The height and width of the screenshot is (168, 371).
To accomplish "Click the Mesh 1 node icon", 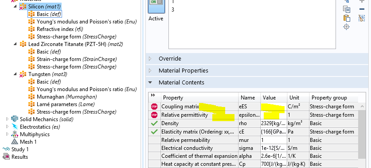I will (x=15, y=141).
